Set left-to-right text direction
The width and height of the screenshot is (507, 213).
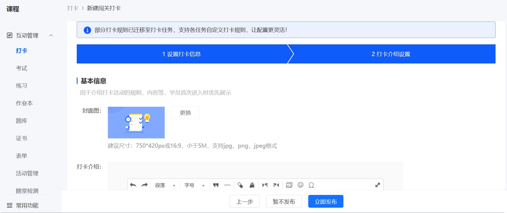click(265, 185)
